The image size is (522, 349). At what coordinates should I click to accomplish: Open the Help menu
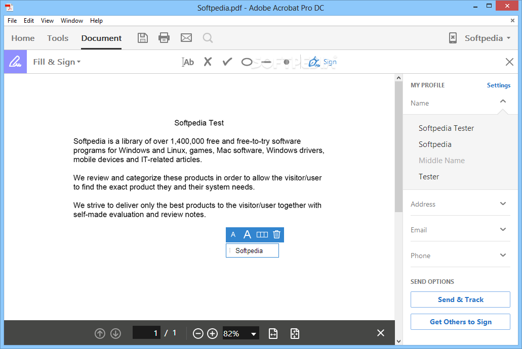(x=96, y=21)
